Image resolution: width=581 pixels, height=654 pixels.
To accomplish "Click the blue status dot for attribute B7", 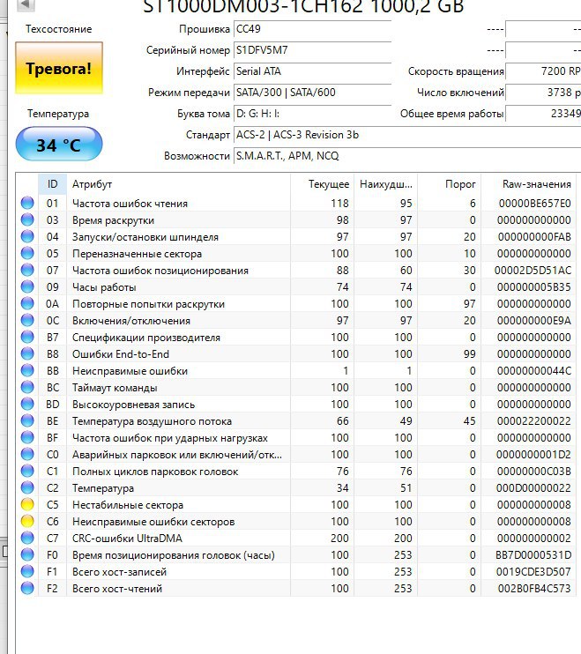I will [27, 337].
